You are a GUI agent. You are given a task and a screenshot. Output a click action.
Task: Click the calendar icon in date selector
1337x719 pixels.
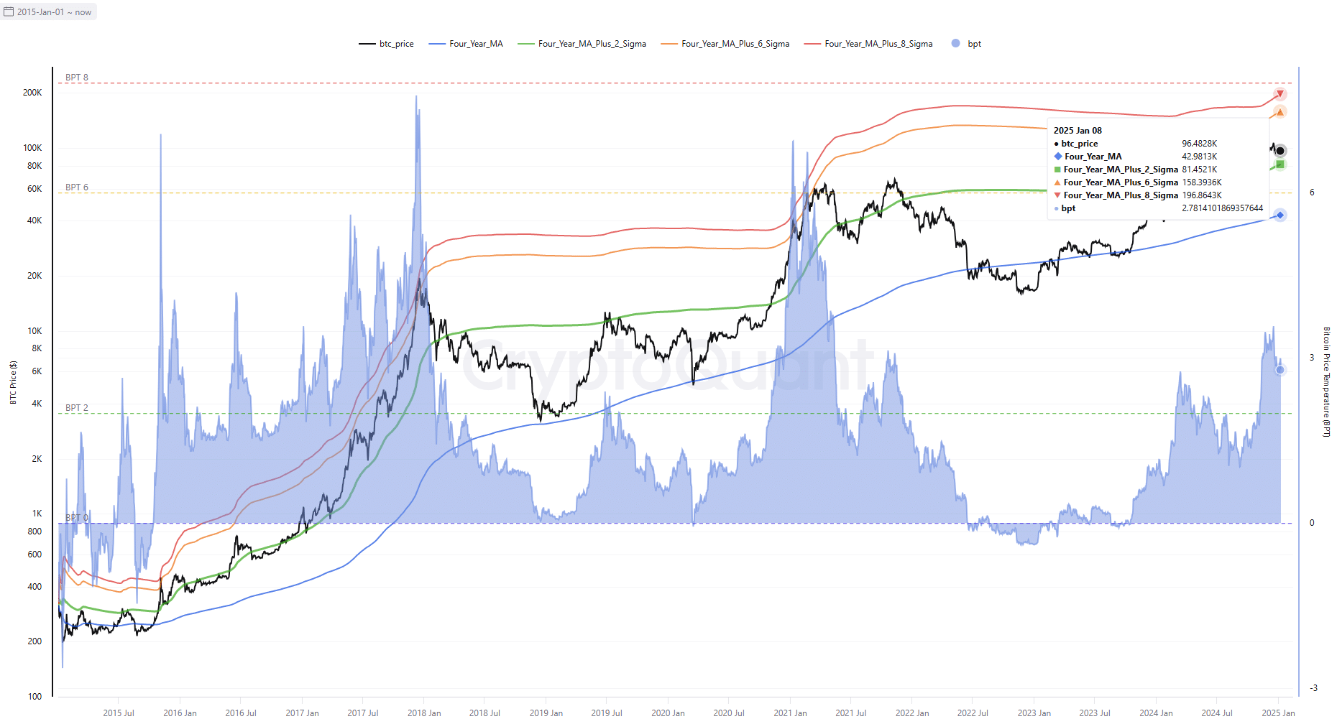[x=9, y=12]
